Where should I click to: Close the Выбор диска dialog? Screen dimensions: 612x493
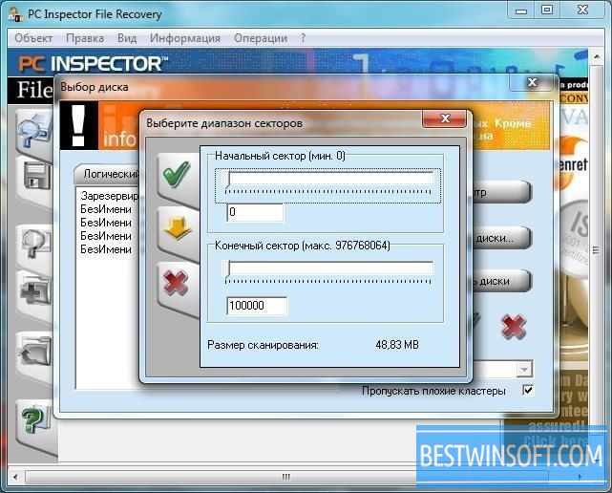click(532, 82)
